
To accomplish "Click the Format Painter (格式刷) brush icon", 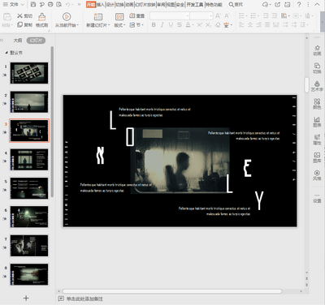I will click(41, 17).
